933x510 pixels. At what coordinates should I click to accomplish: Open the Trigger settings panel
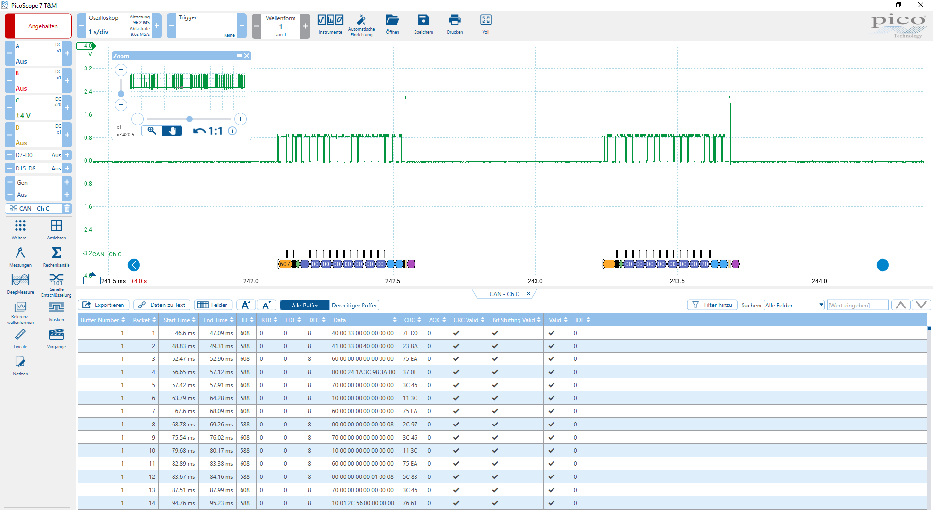pyautogui.click(x=207, y=26)
